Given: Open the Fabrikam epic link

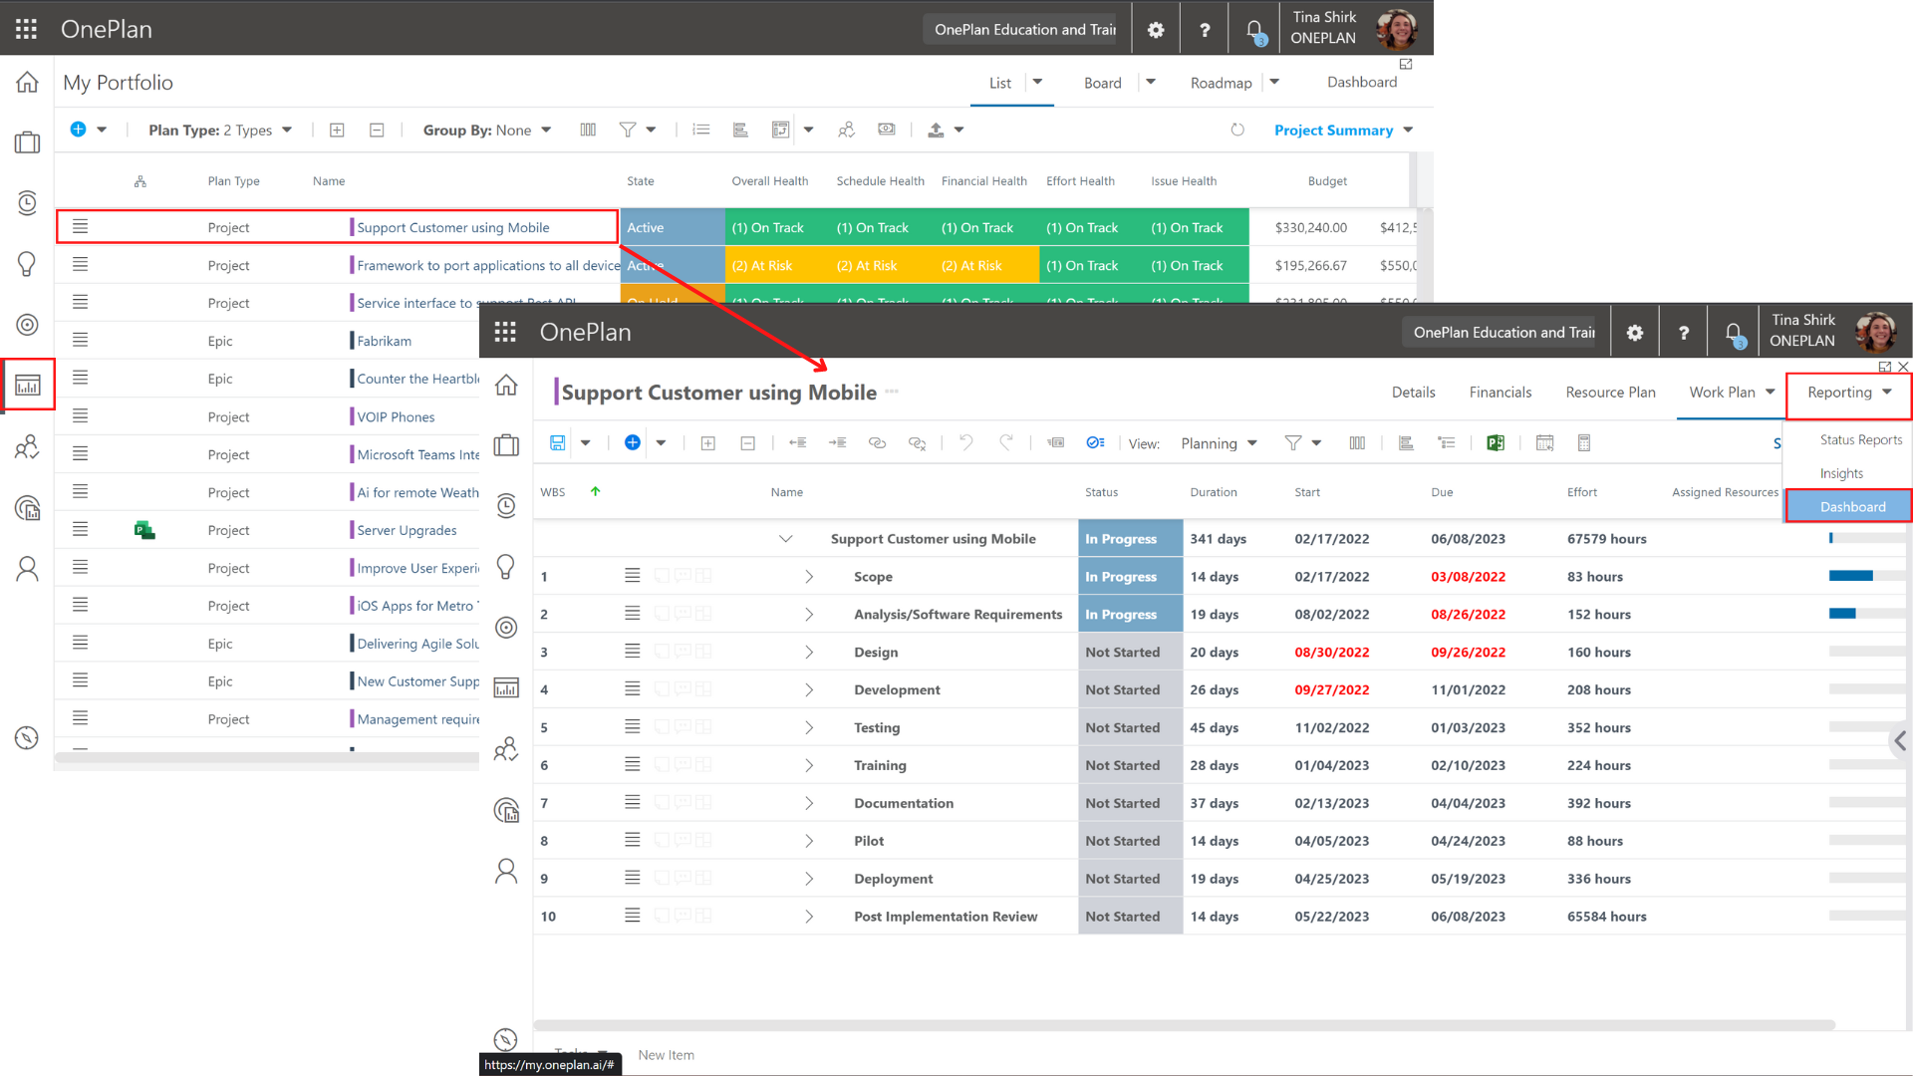Looking at the screenshot, I should [x=384, y=341].
